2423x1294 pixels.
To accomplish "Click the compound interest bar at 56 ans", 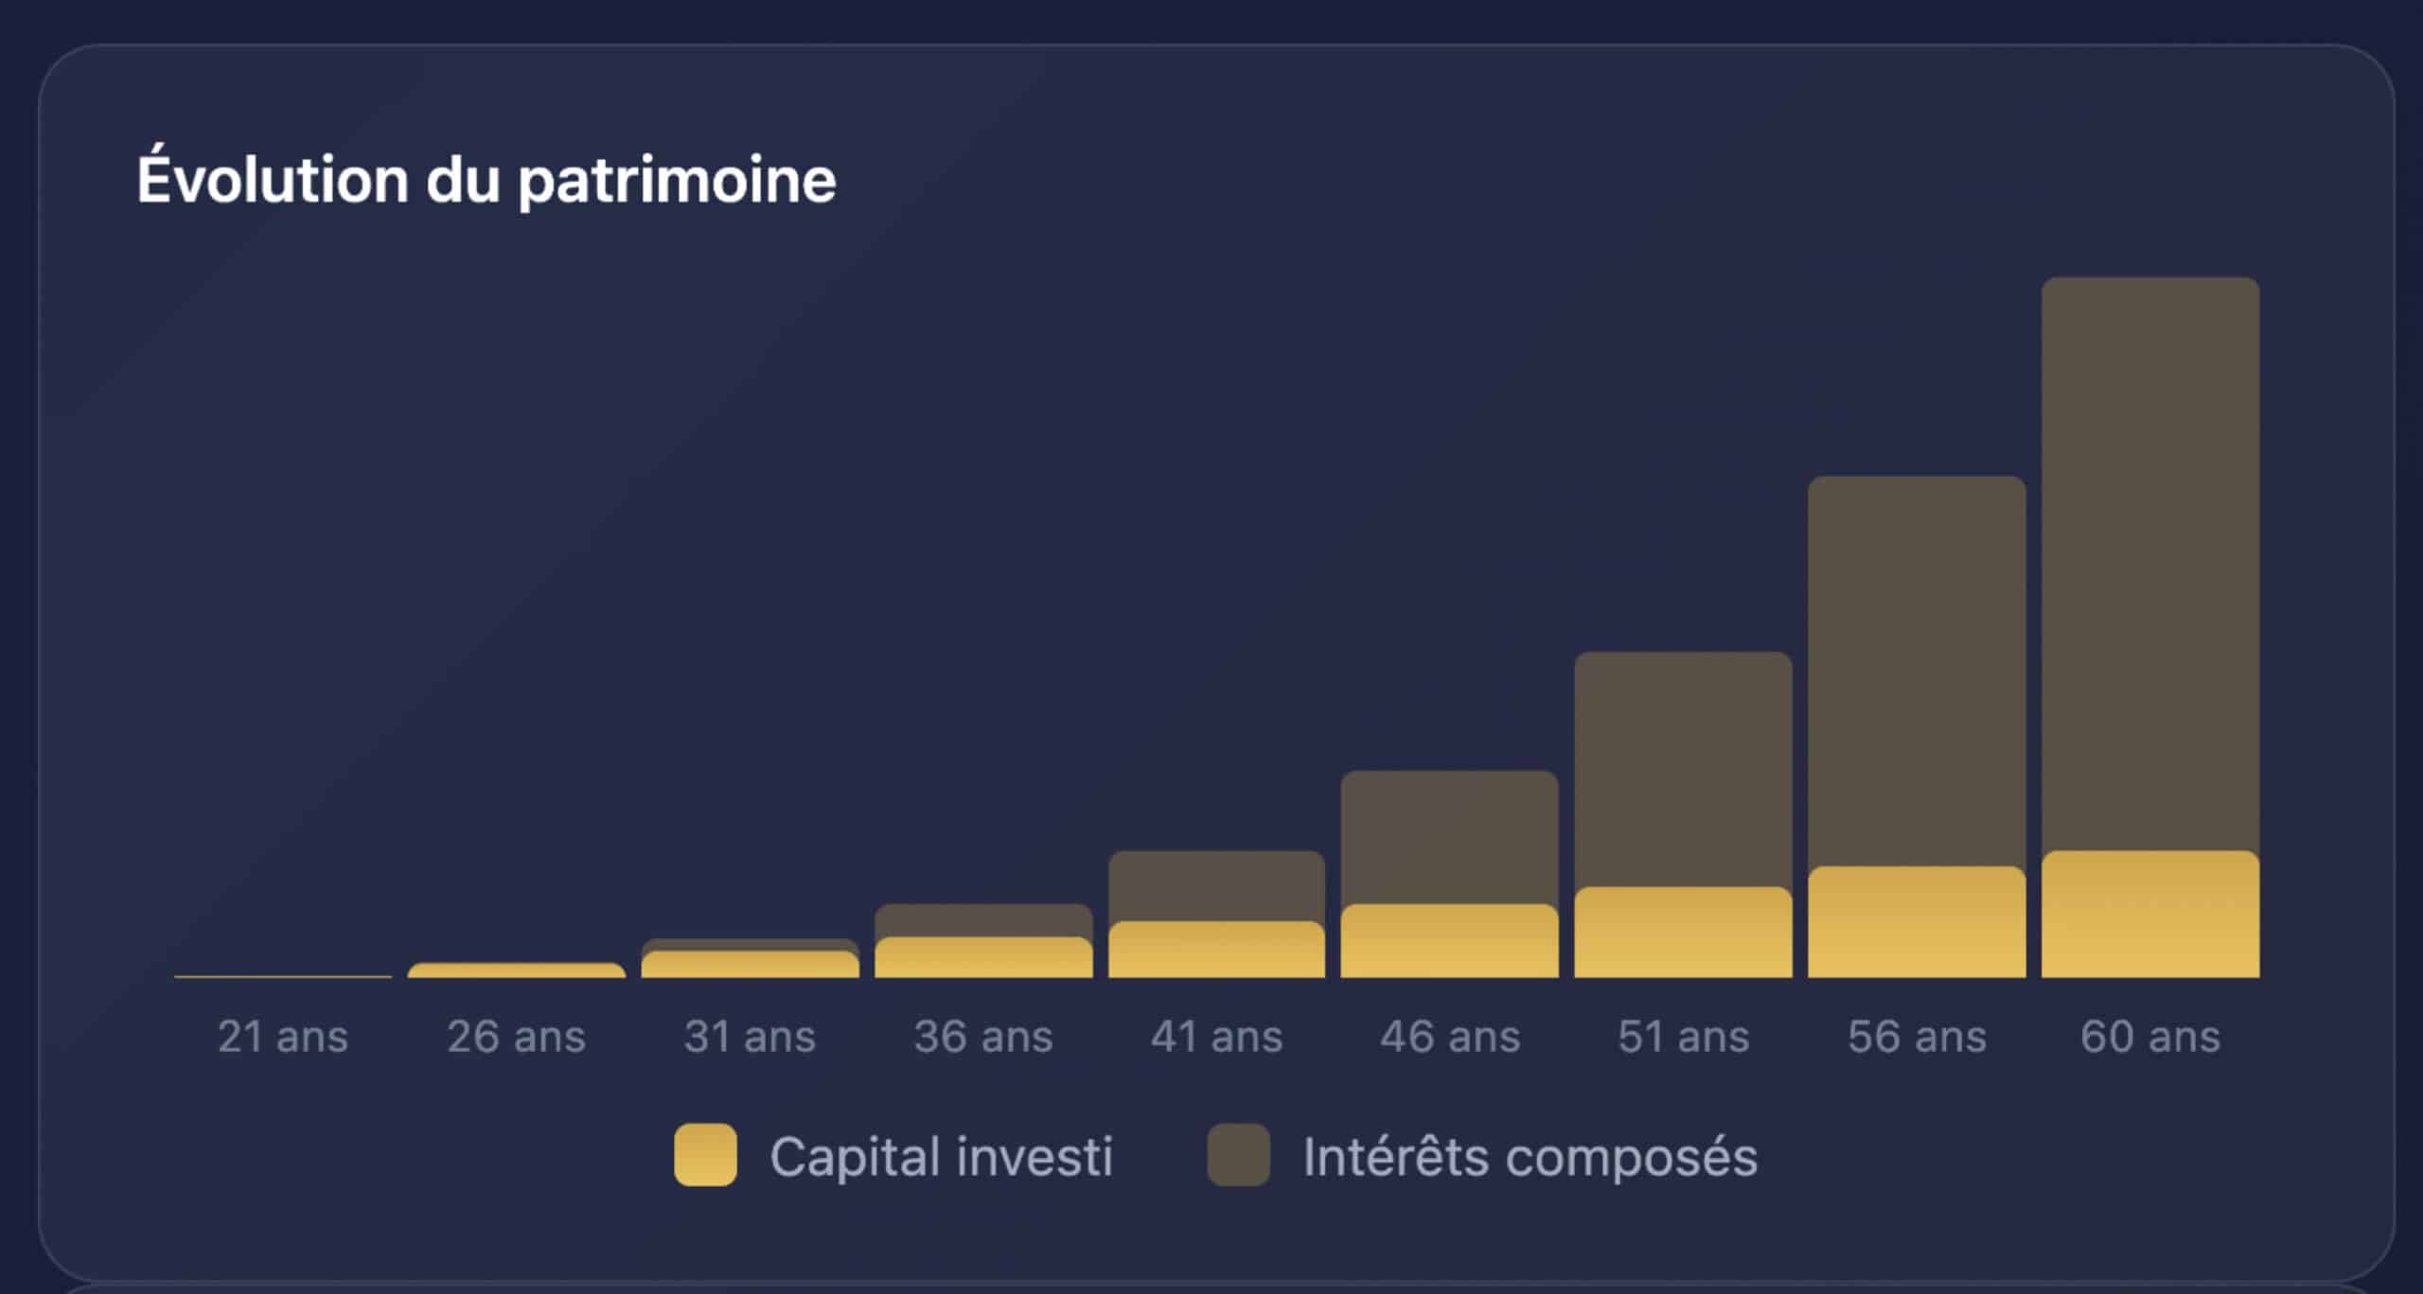I will (1917, 672).
